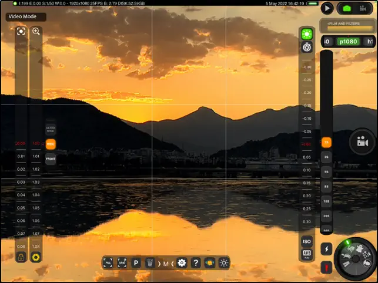Click the battery indicator in the top bar
The width and height of the screenshot is (378, 283).
click(x=313, y=4)
